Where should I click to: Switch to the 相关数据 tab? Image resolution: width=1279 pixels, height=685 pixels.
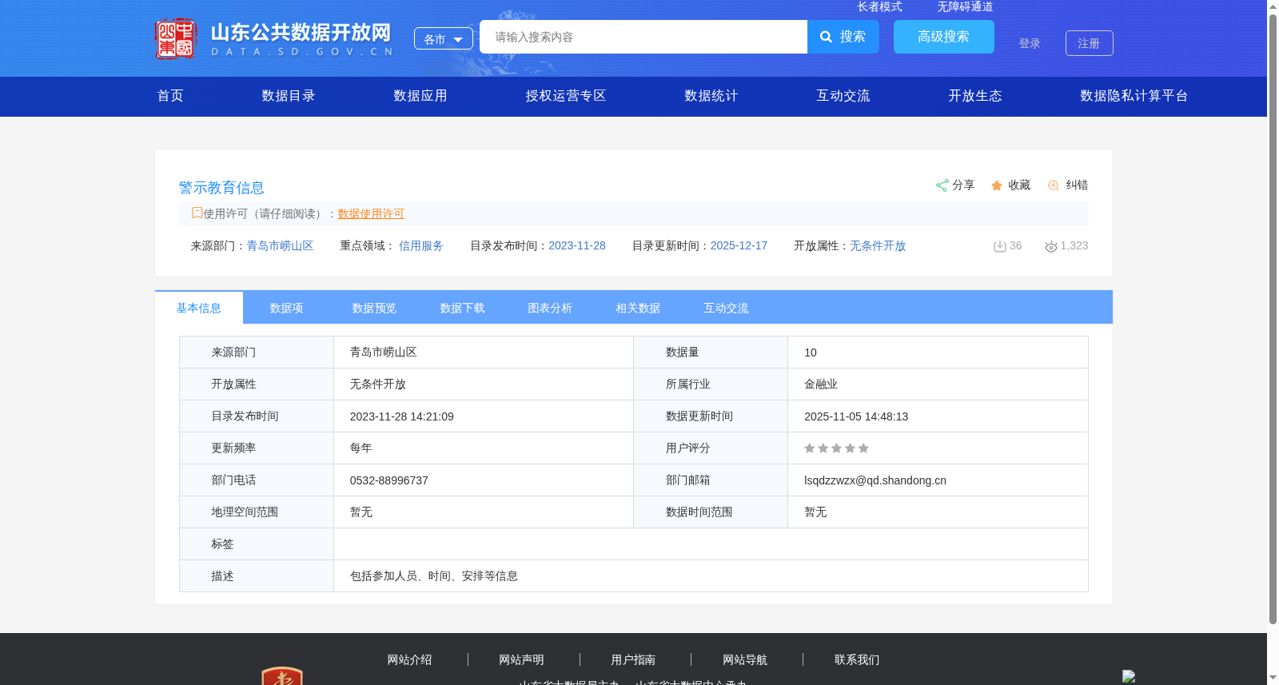(x=639, y=308)
